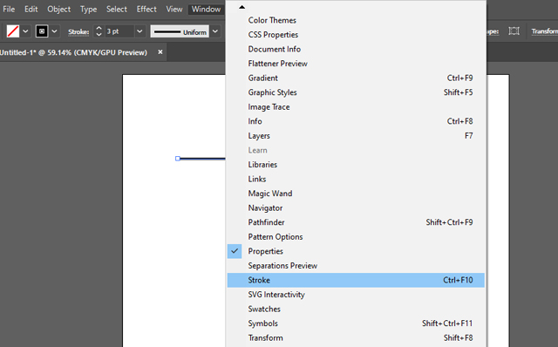This screenshot has height=347, width=558.
Task: Choose Stroke from the Window menu
Action: click(356, 280)
